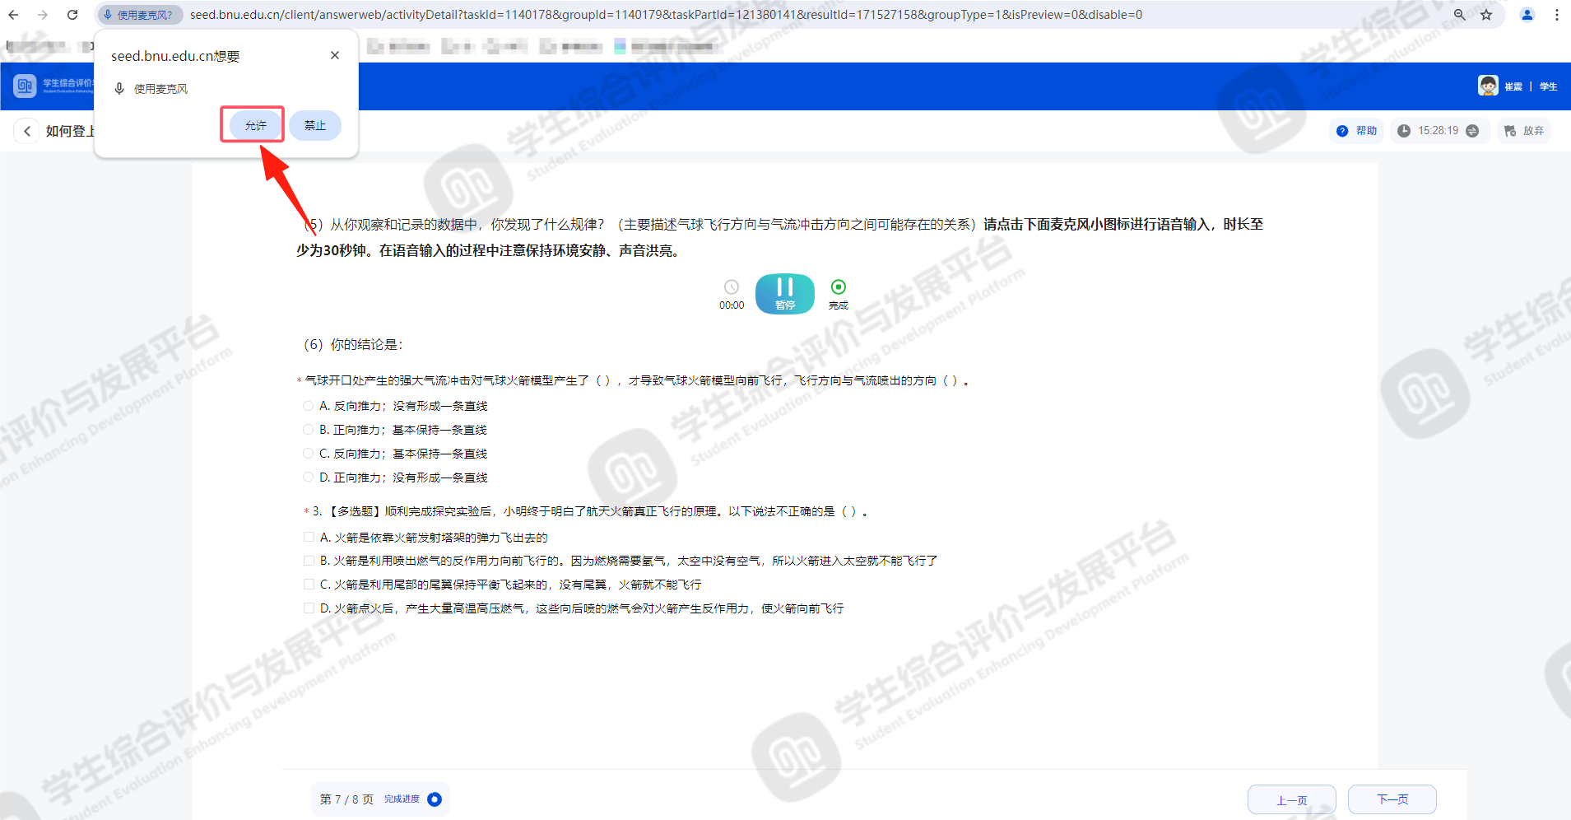Image resolution: width=1571 pixels, height=820 pixels.
Task: Click the clock icon next to 15:28:19
Action: click(x=1404, y=131)
